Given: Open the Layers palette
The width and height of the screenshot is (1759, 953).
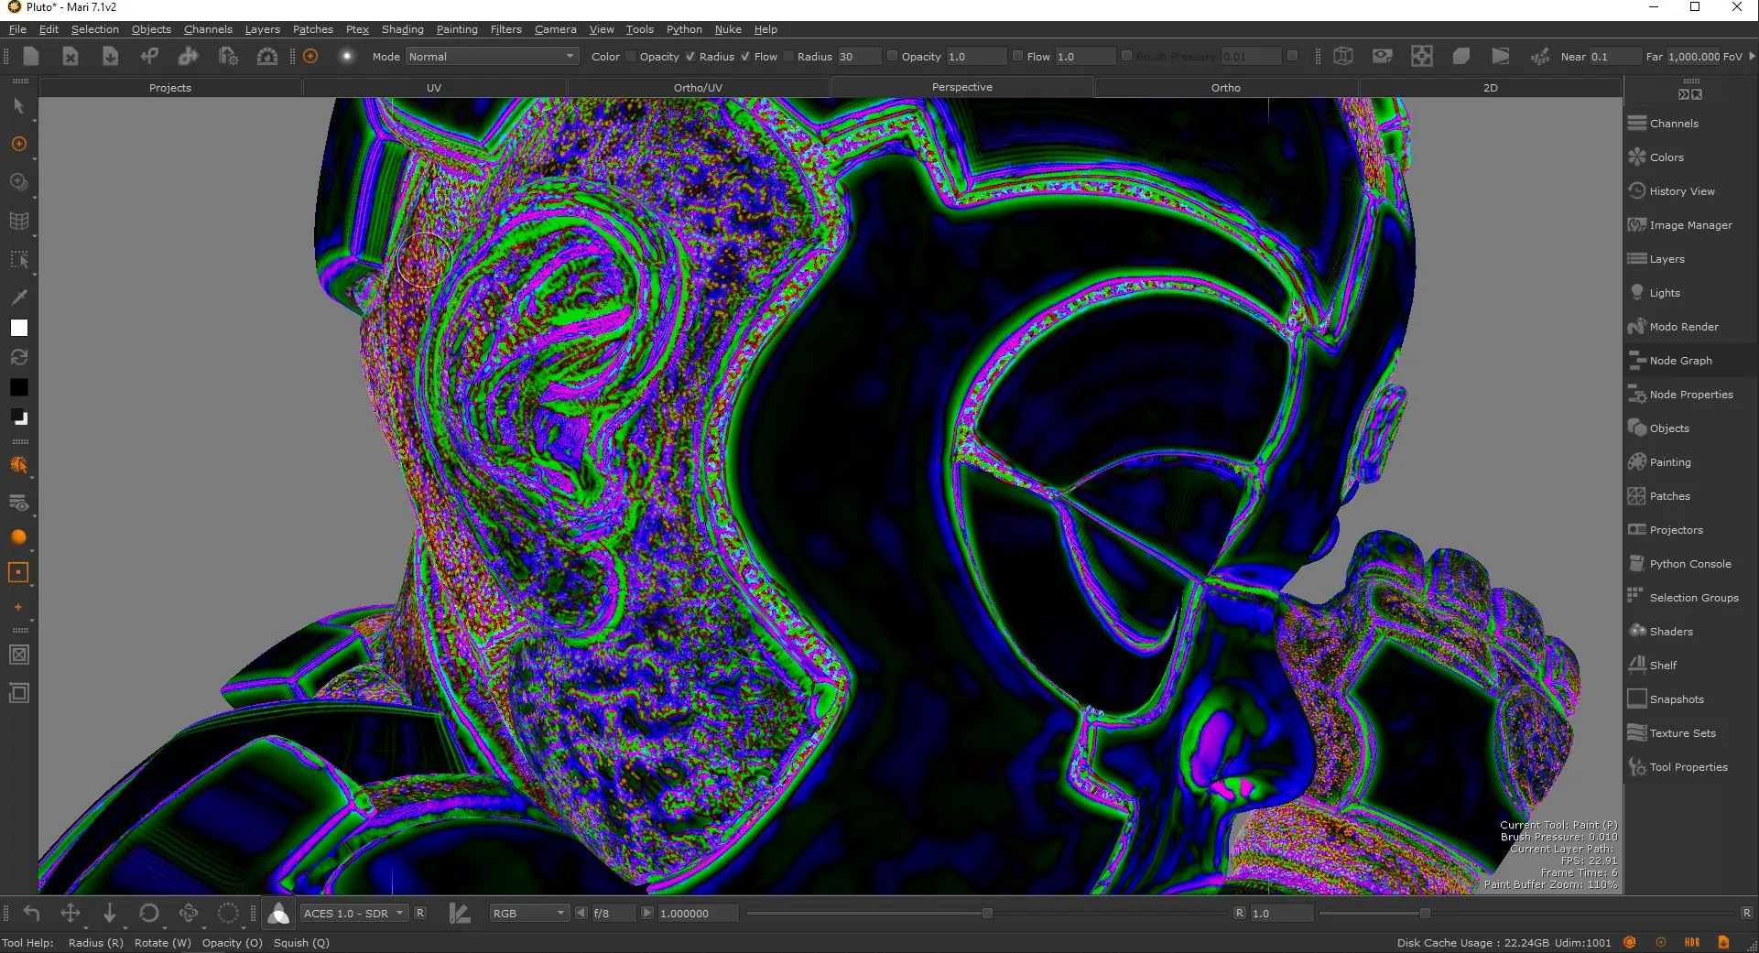Looking at the screenshot, I should 1656,259.
